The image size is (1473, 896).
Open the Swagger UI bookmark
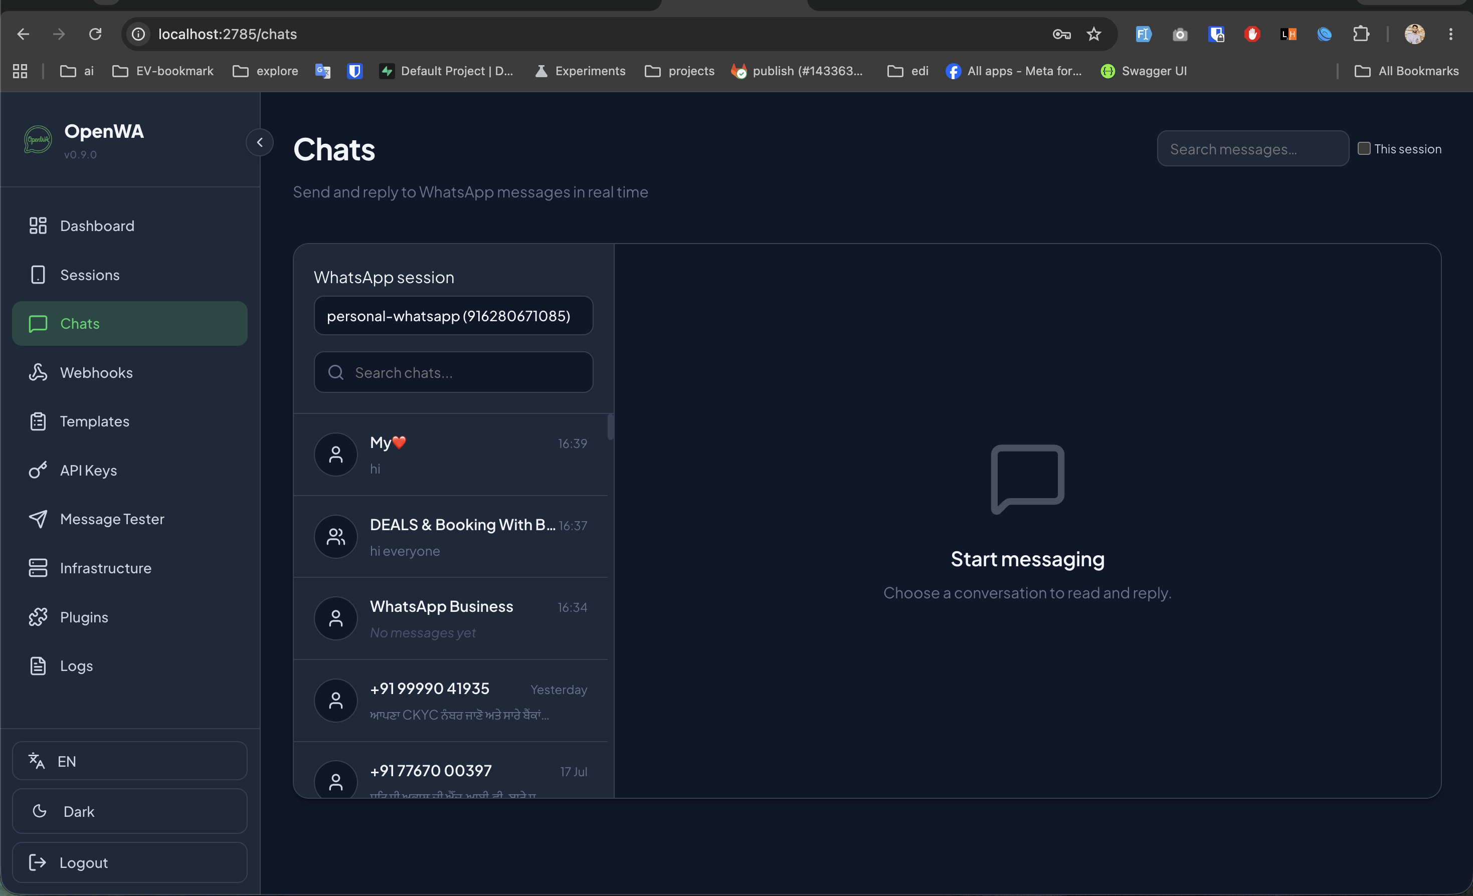[1143, 71]
